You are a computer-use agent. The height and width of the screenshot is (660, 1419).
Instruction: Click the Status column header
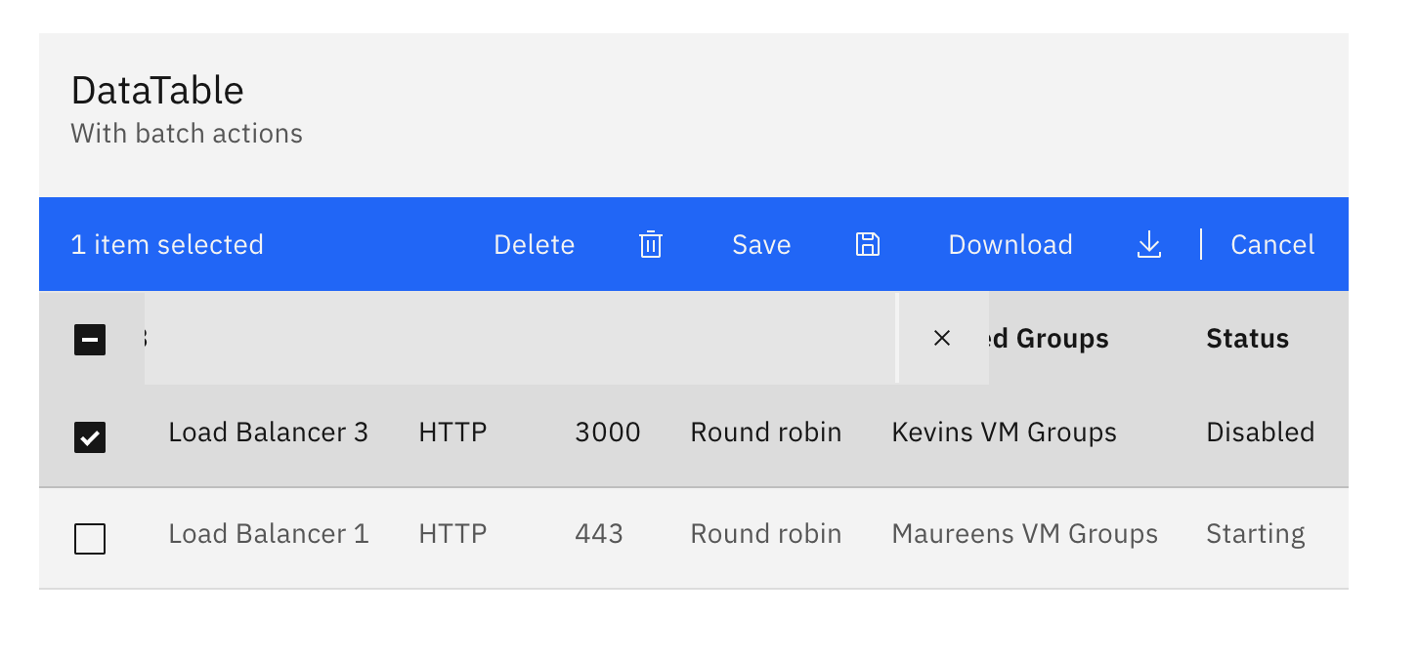click(x=1247, y=339)
